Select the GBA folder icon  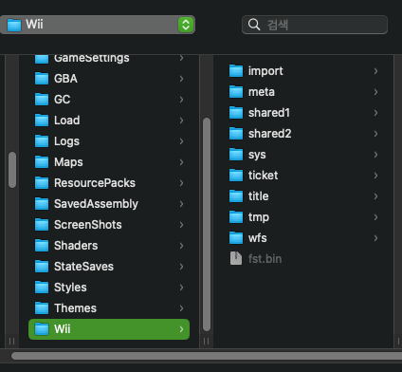42,79
